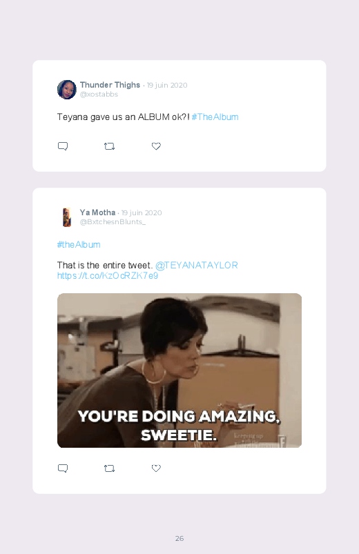Screen dimensions: 359x554
Task: Open Ya Motha profile avatar
Action: point(67,217)
